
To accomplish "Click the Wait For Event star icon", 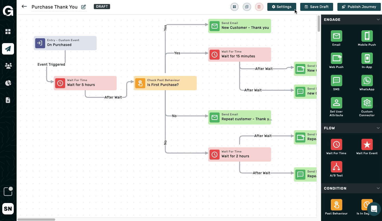I will [x=367, y=145].
